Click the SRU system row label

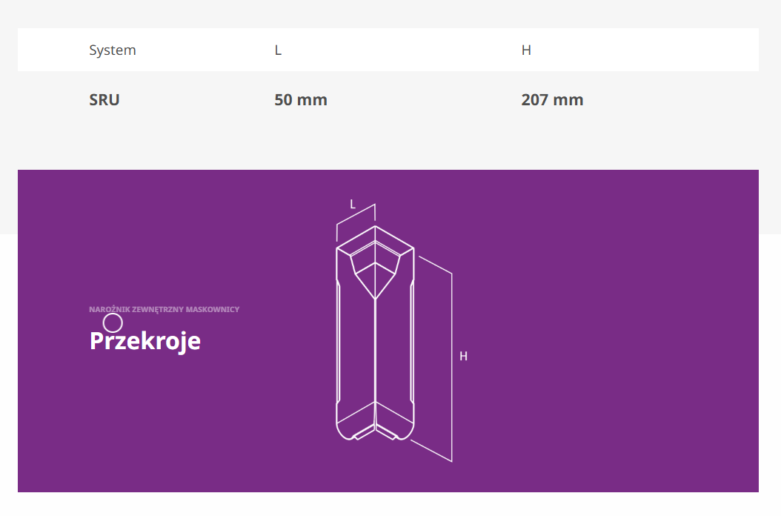(104, 100)
